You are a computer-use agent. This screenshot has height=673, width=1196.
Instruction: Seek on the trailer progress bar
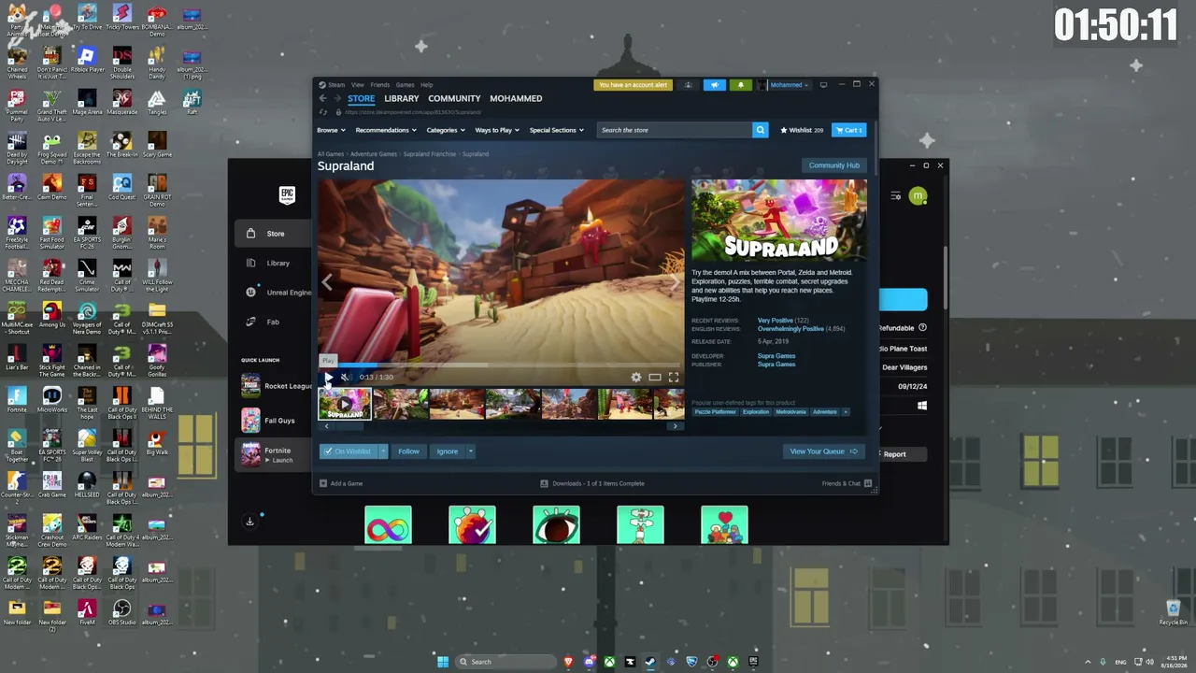point(502,365)
